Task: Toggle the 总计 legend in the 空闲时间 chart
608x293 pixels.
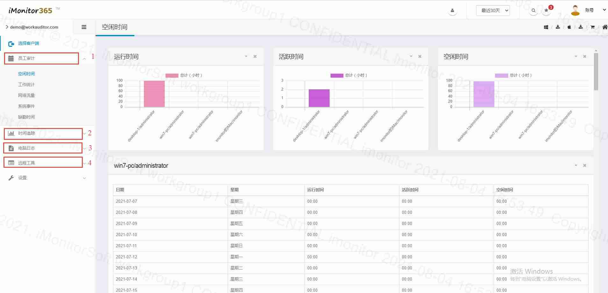Action: (513, 75)
